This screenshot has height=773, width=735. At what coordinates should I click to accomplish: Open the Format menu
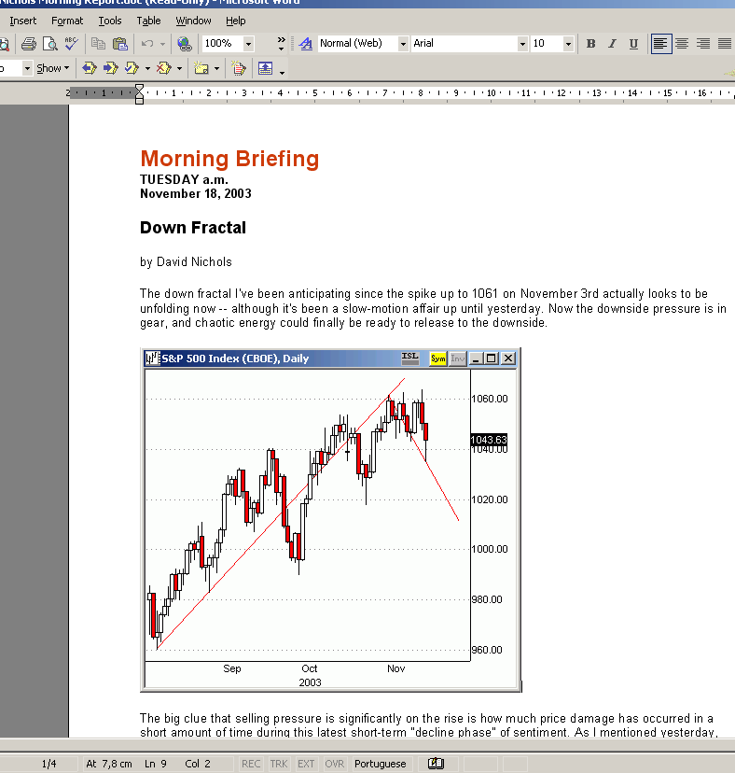pos(67,21)
